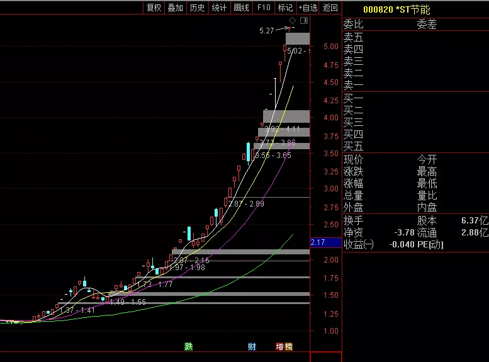Click the 5.00 price axis tick
489x362 pixels.
pyautogui.click(x=331, y=47)
